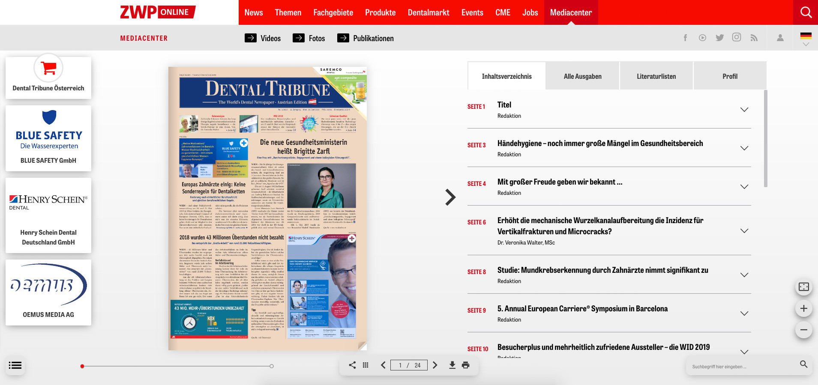Open the OEMUS MEDIA AG card
The image size is (818, 385).
pyautogui.click(x=48, y=292)
